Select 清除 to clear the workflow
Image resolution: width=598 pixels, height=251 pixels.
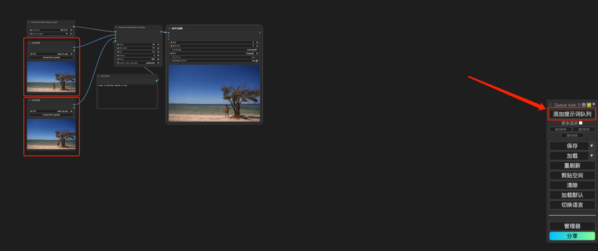[572, 185]
